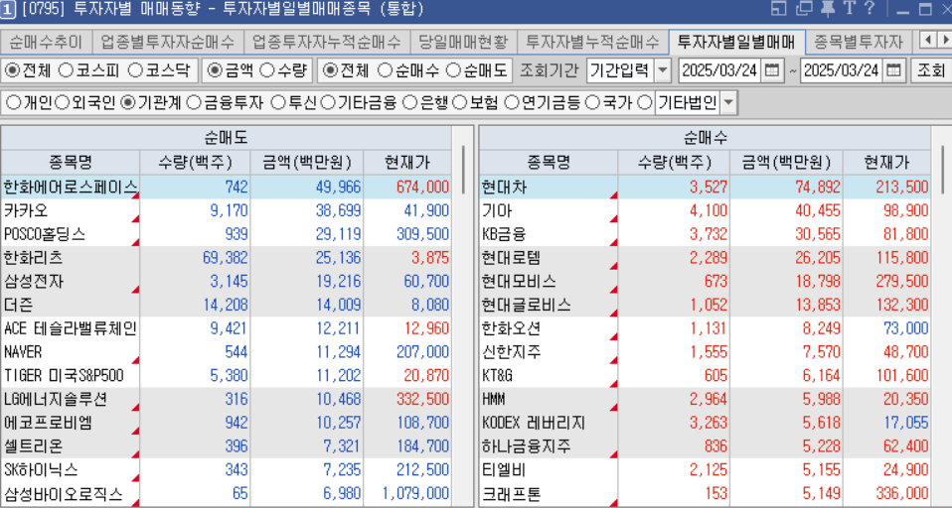
Task: Select the 하나금융지주 stock row
Action: [x=705, y=446]
